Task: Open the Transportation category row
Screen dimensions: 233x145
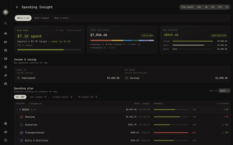Action: click(122, 133)
